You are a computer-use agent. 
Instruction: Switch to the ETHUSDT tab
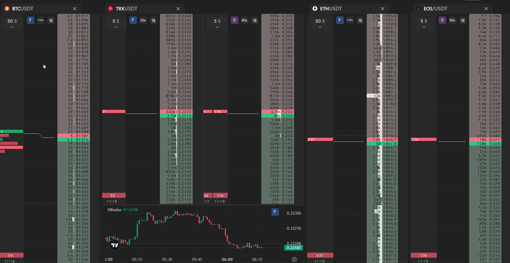[331, 9]
